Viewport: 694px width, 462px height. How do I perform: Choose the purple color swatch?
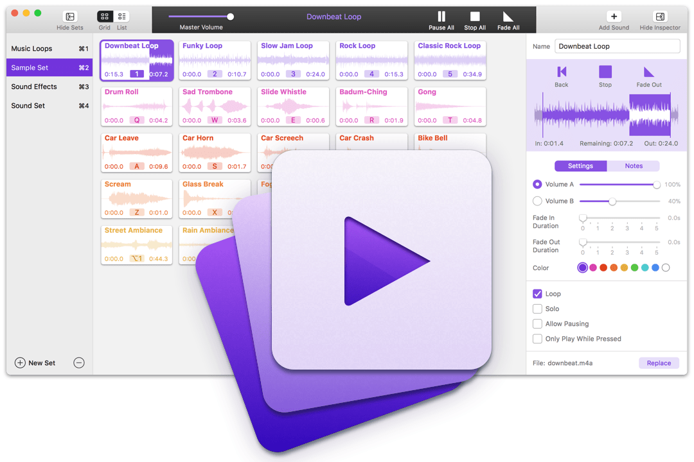[x=582, y=268]
